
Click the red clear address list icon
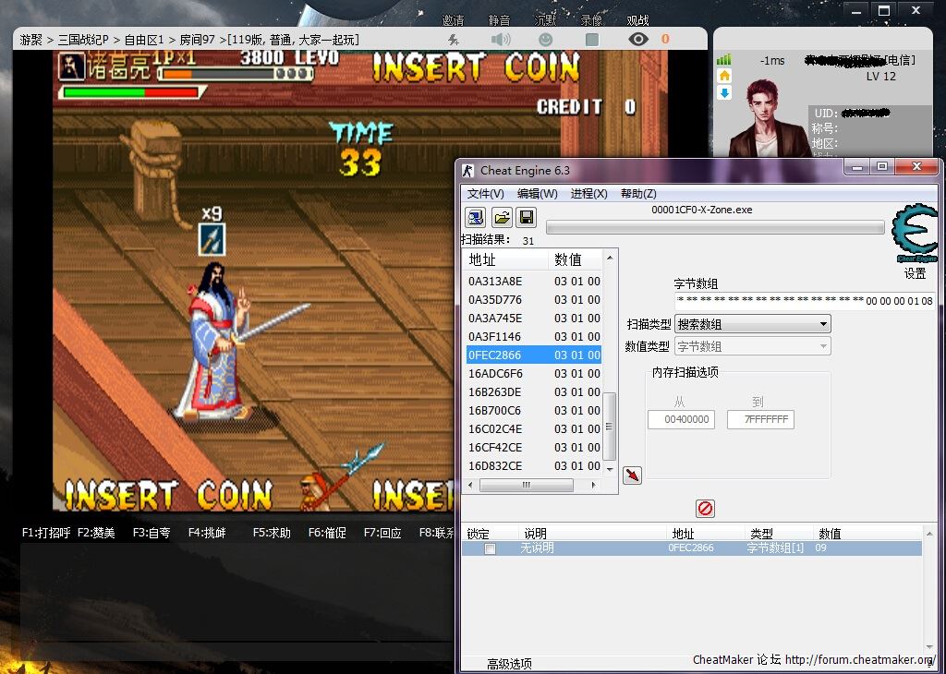[x=705, y=509]
